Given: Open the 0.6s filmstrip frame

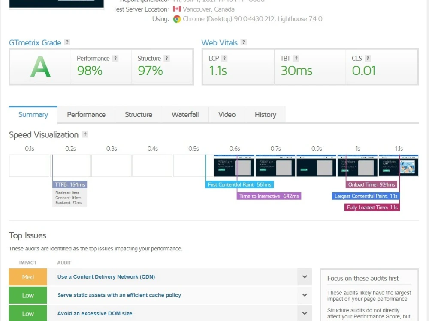Looking at the screenshot, I should 235,166.
